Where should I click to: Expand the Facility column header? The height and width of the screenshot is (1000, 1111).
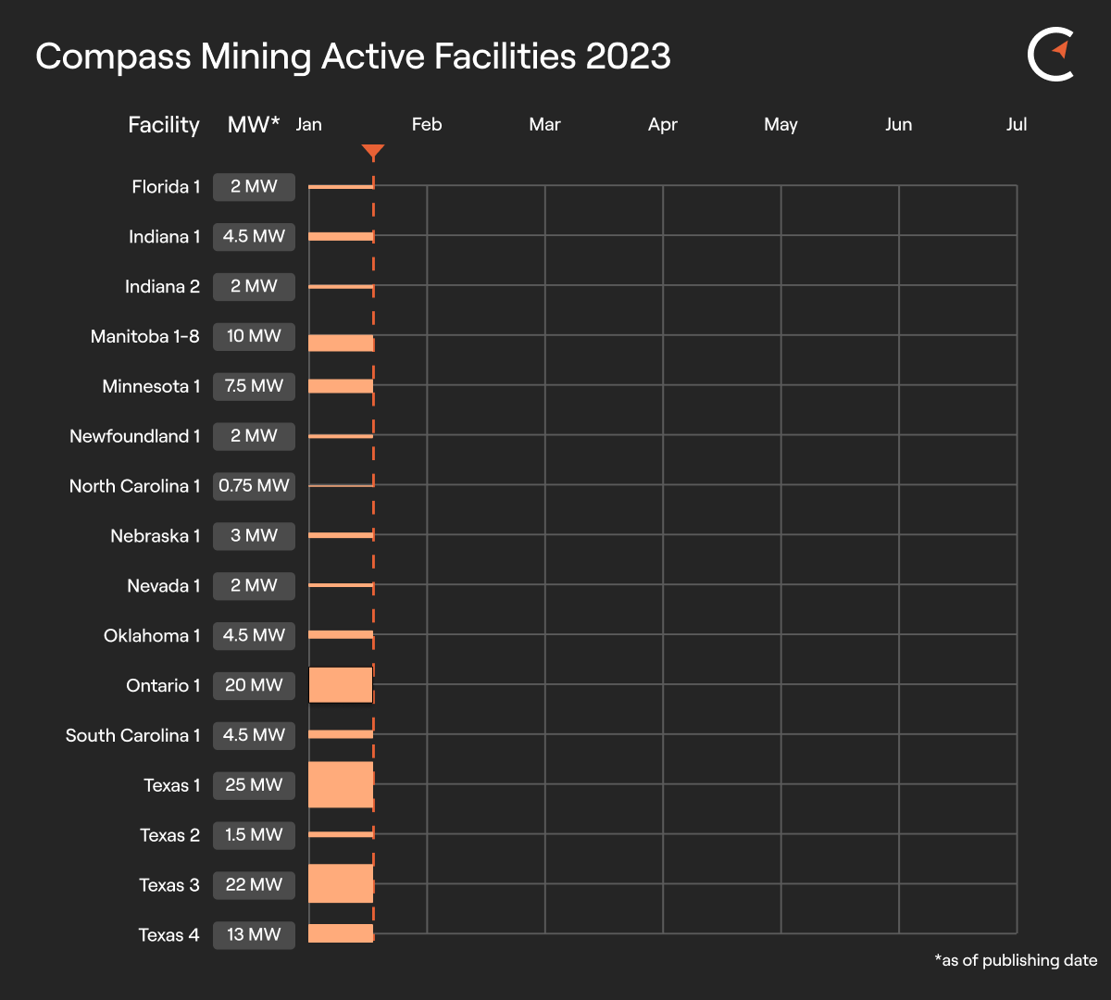point(164,125)
